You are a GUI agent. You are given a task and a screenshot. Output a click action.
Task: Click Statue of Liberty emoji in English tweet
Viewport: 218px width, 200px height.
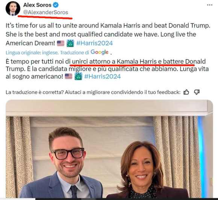click(70, 43)
